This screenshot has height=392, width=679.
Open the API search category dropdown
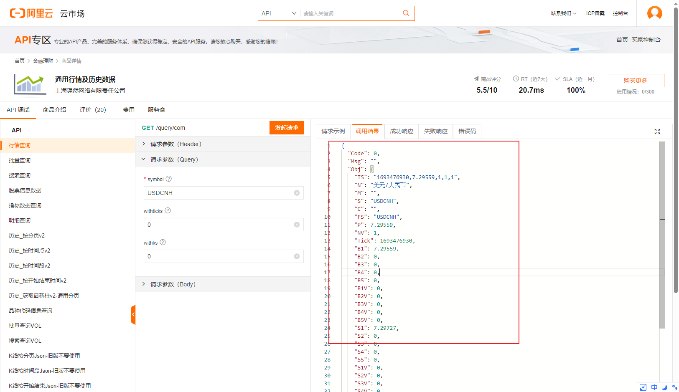pos(279,13)
